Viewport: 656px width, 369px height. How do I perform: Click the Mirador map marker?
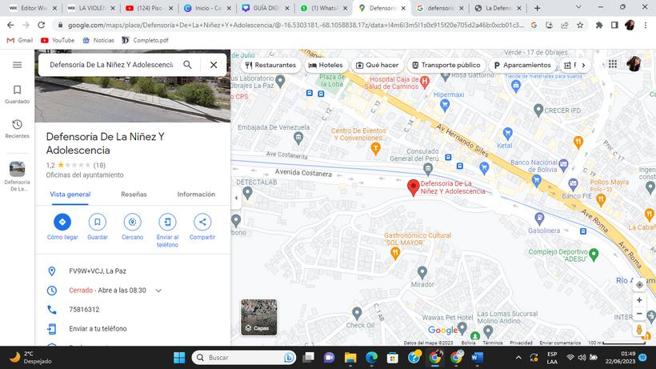(x=422, y=273)
